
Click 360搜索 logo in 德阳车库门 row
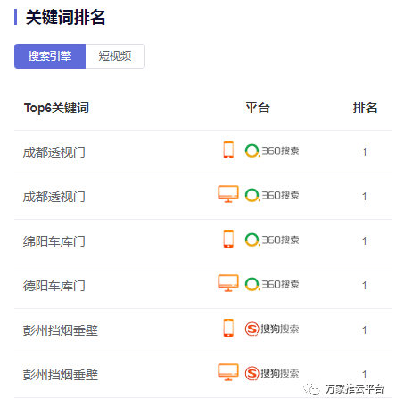[272, 284]
